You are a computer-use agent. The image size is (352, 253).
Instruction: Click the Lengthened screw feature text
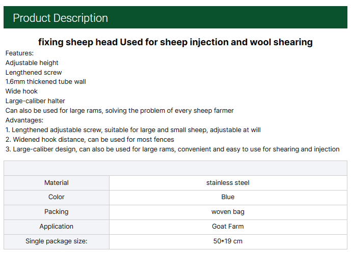point(34,73)
